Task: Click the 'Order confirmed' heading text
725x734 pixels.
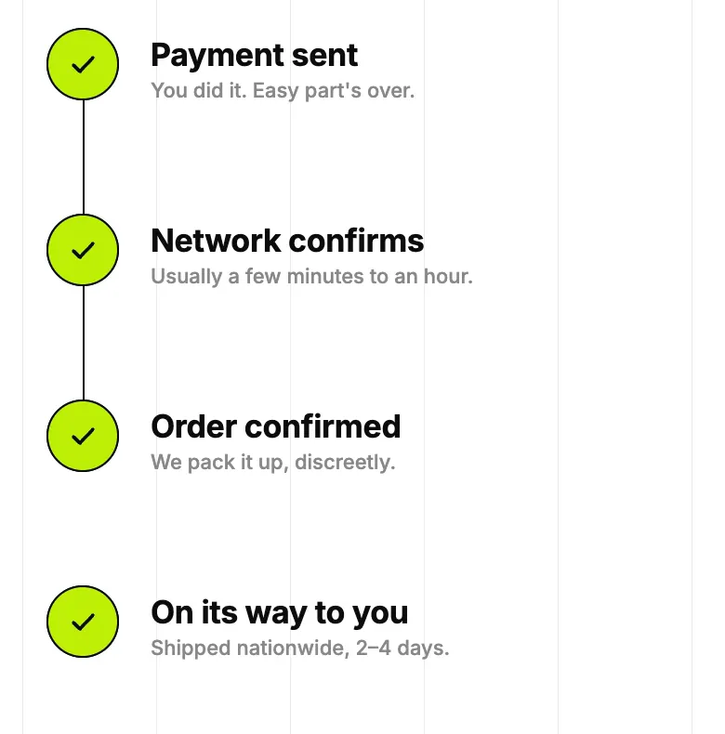Action: click(275, 426)
